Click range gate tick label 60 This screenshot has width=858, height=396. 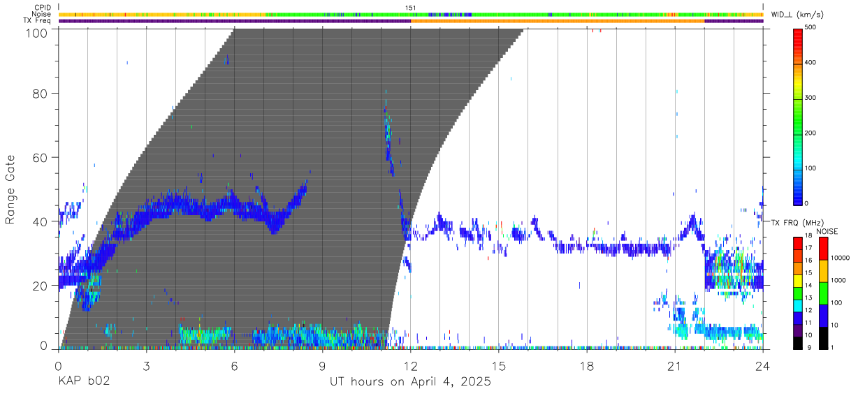[41, 157]
